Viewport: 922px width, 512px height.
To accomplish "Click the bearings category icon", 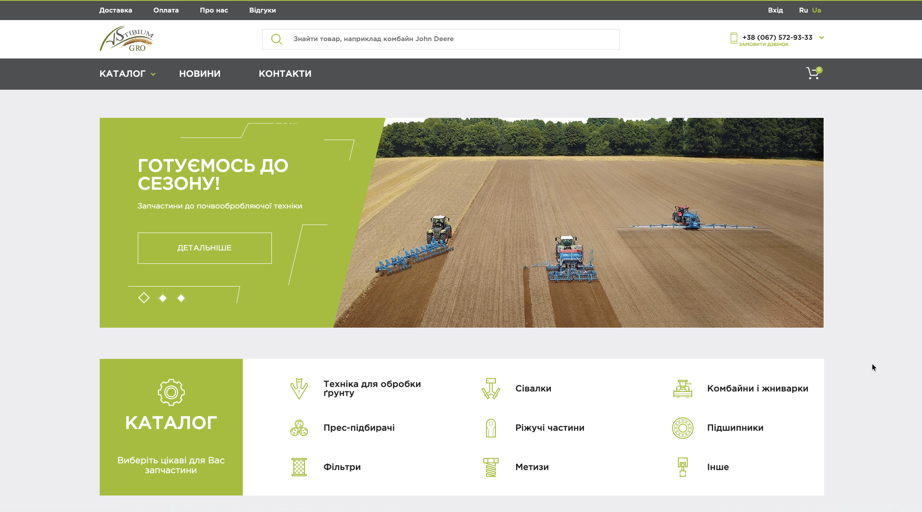I will (x=682, y=428).
